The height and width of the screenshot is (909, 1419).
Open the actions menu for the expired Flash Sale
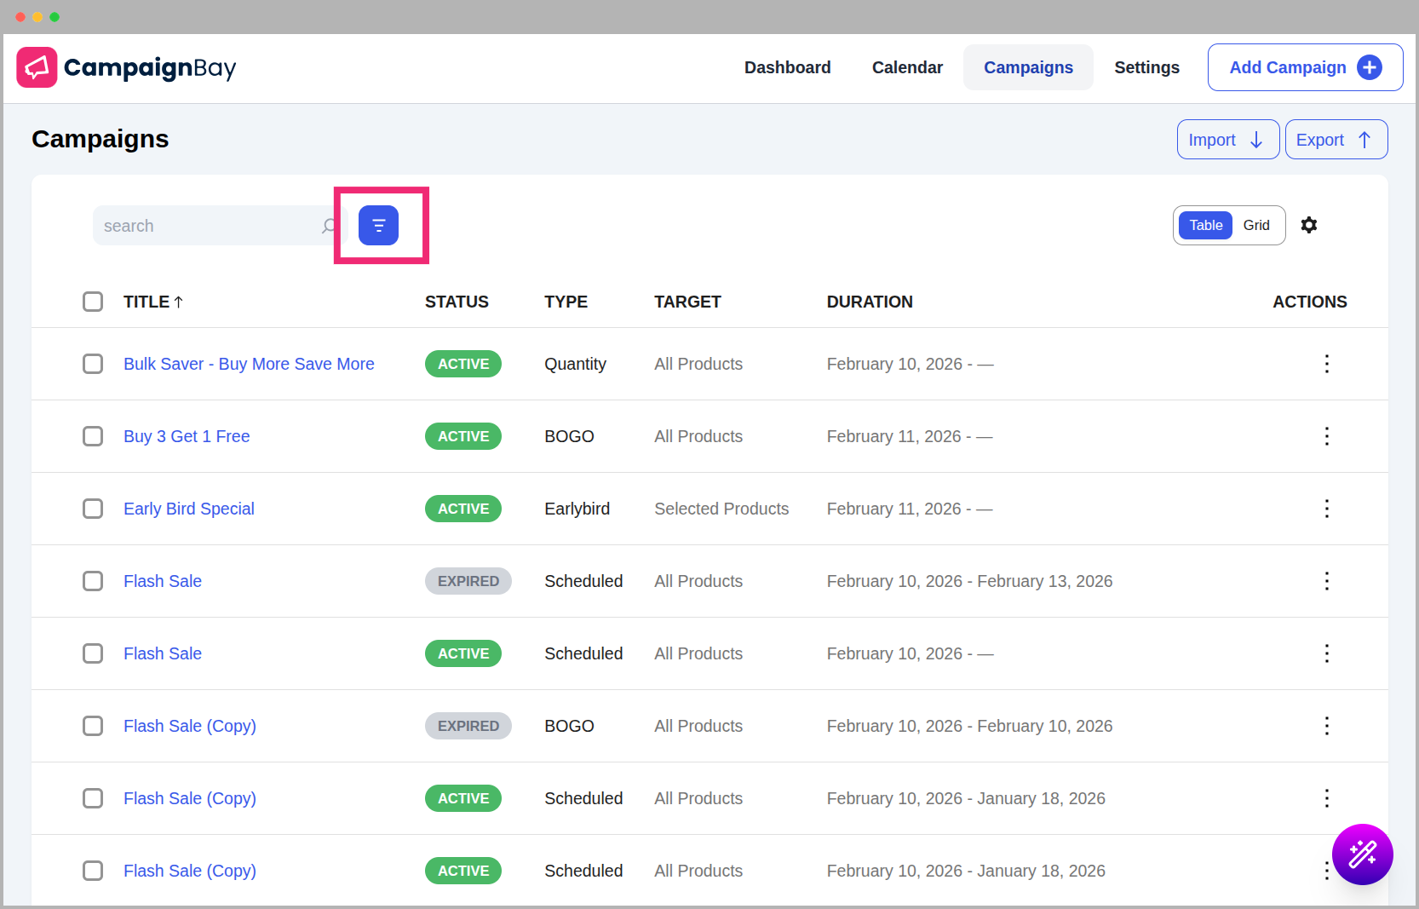[1327, 581]
